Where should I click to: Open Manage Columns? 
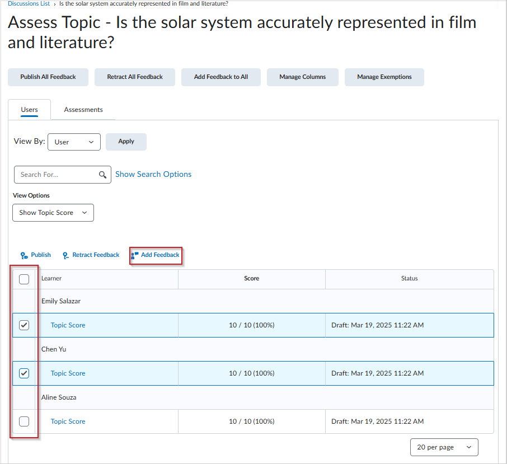pos(302,77)
